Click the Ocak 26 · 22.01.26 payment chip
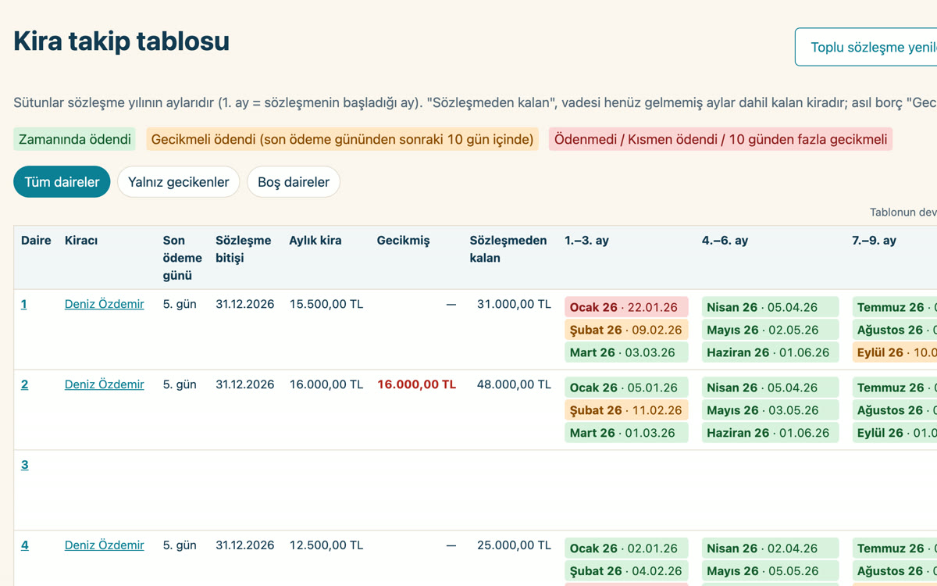 [x=626, y=307]
